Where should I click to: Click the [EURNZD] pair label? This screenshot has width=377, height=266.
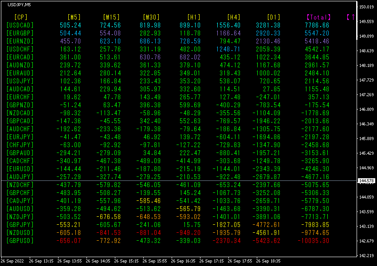(20, 41)
